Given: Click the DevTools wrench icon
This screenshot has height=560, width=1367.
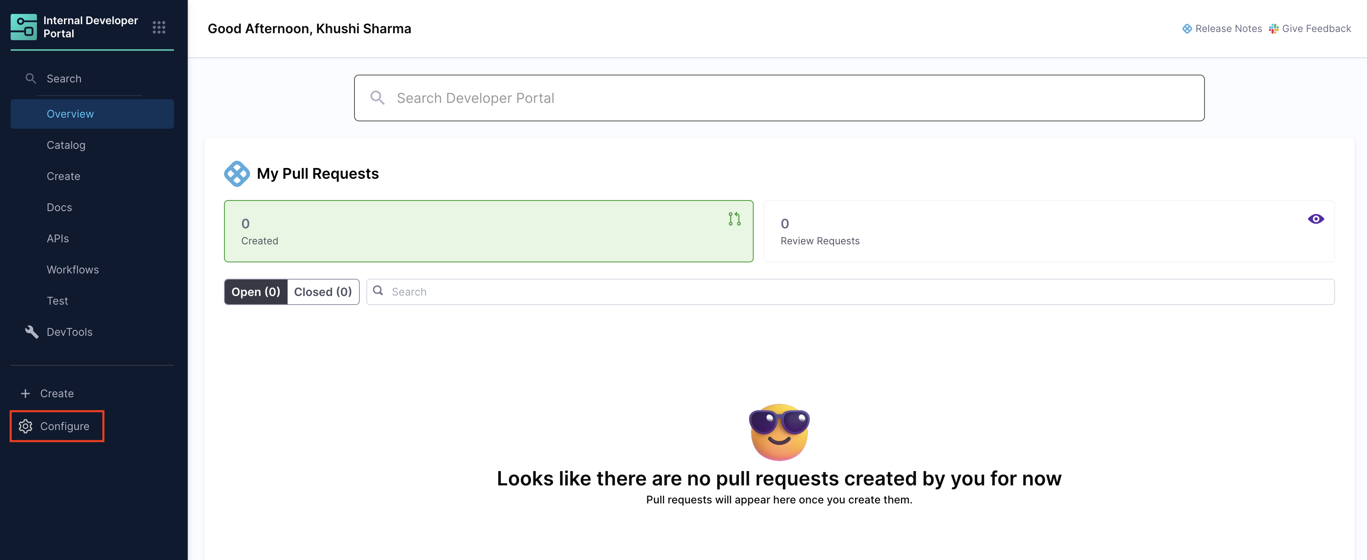Looking at the screenshot, I should pos(31,332).
